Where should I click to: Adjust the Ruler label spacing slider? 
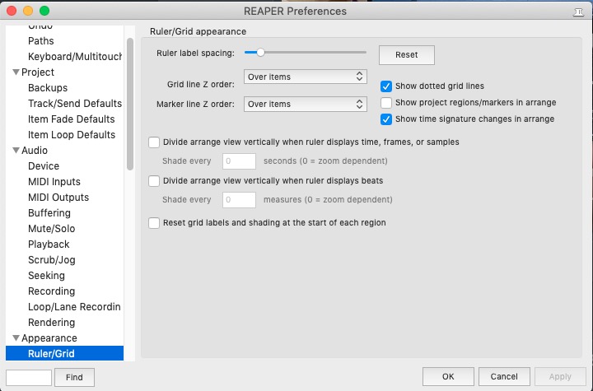coord(260,53)
